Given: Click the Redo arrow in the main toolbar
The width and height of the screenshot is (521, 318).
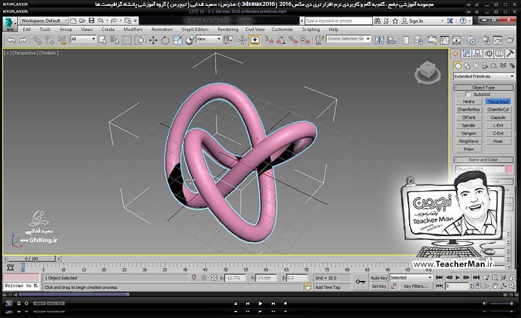Looking at the screenshot, I should coord(23,40).
